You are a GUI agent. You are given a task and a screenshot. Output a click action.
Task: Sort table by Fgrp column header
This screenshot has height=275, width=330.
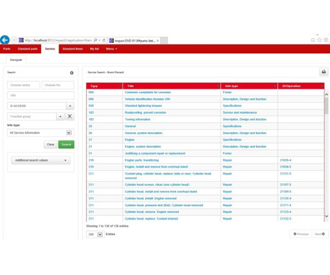pos(94,86)
